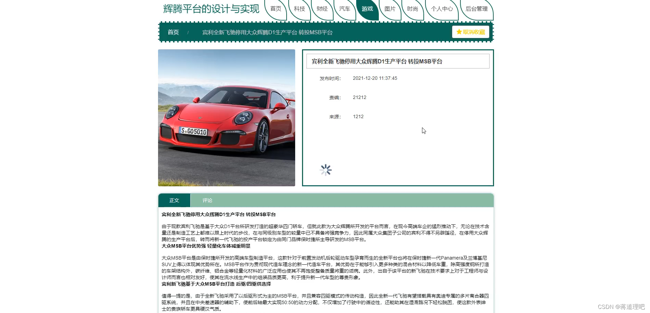Click the article headline inside the info box

[376, 62]
